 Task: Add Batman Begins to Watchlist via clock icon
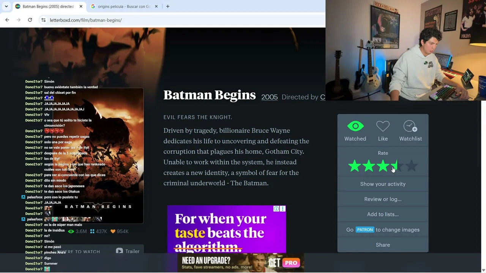(x=410, y=126)
